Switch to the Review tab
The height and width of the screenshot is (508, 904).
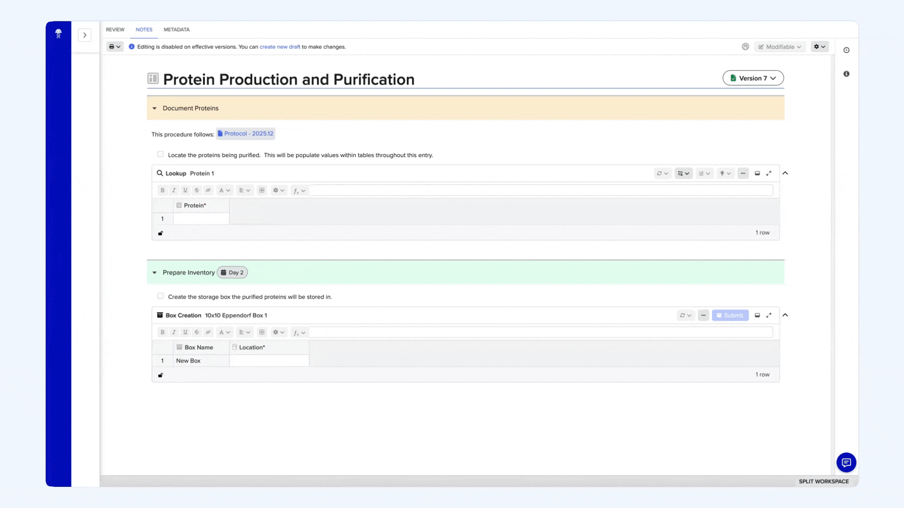point(115,30)
